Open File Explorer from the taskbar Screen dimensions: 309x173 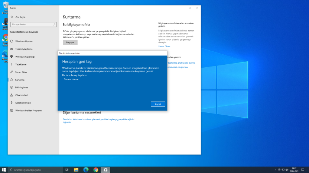(x=76, y=170)
